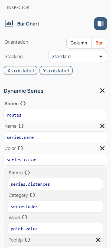
Task: Toggle expression braces beside Points label
Action: click(x=27, y=173)
